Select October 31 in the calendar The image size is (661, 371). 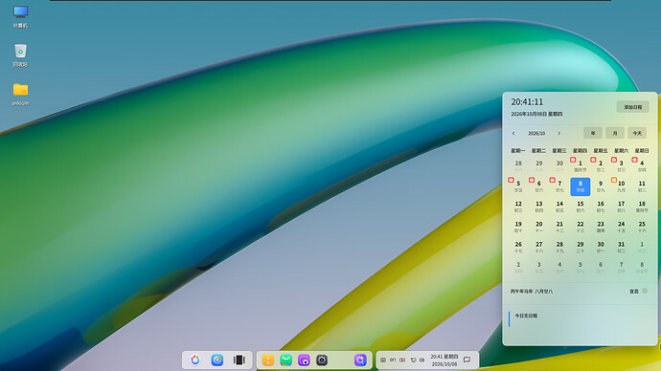coord(622,247)
